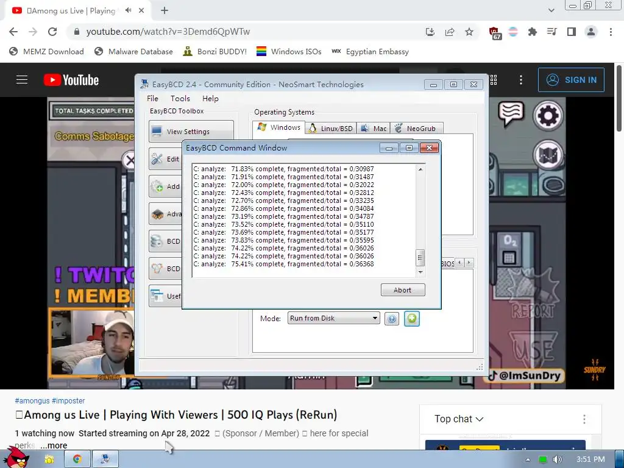Mute the tab via speaker icon
The height and width of the screenshot is (468, 624).
click(128, 10)
